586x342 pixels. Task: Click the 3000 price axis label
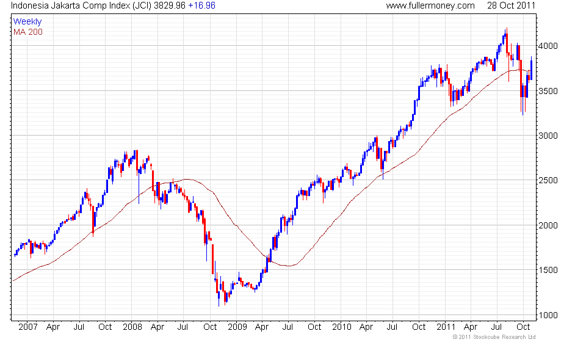(548, 136)
